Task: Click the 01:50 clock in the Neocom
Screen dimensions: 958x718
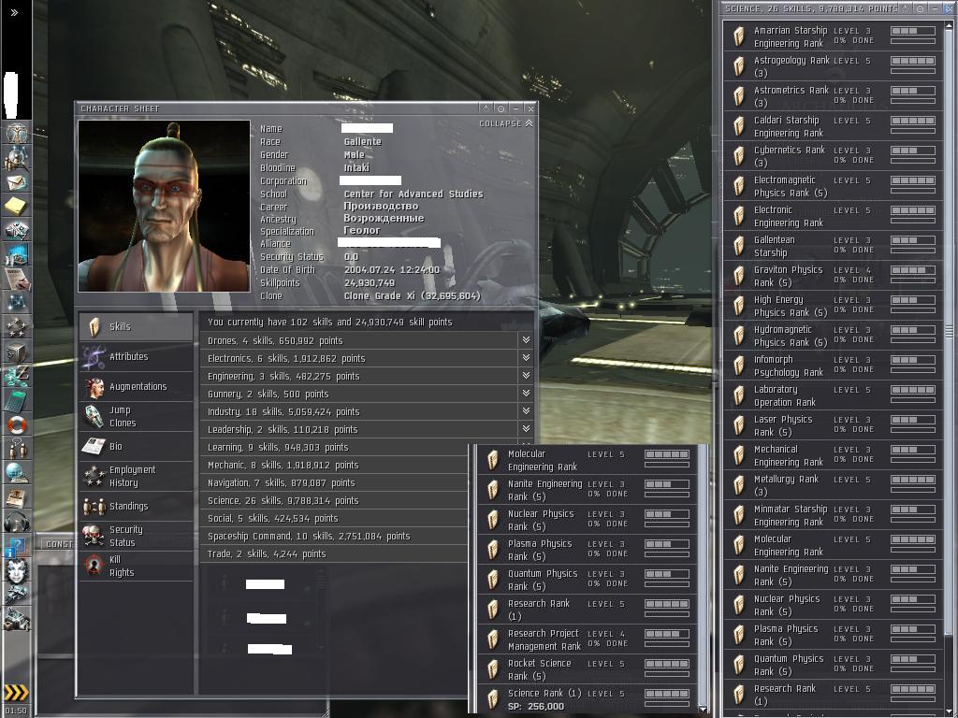Action: pyautogui.click(x=17, y=711)
